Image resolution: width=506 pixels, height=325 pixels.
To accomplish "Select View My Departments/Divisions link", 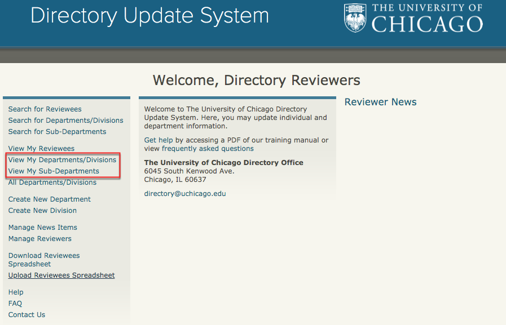I will click(x=62, y=160).
